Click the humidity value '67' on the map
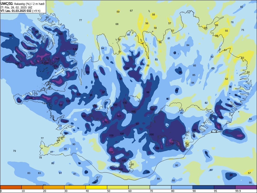 [x=131, y=11]
